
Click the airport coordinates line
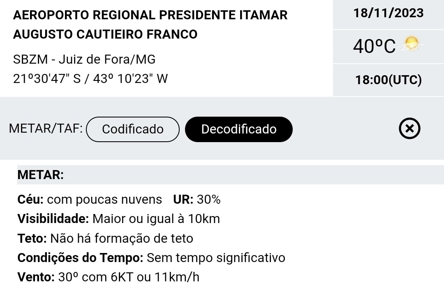tap(90, 79)
